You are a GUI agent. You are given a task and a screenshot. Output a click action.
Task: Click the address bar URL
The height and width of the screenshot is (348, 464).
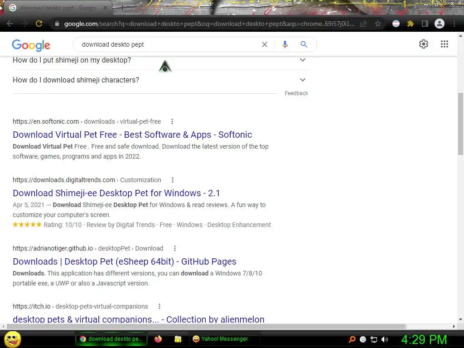pyautogui.click(x=209, y=24)
